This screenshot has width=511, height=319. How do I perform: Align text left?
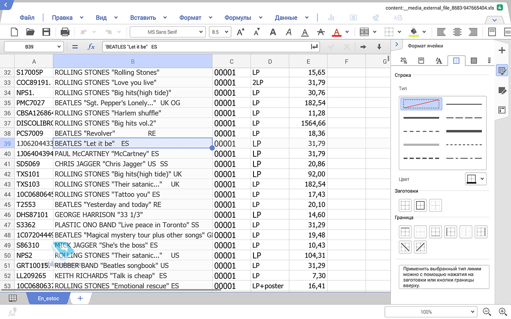tap(441, 32)
